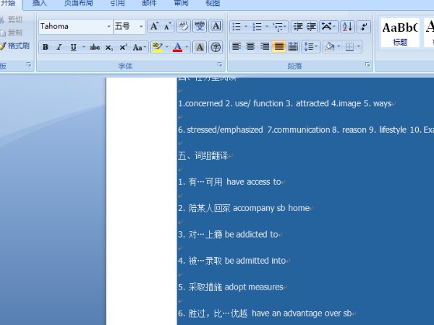434x325 pixels.
Task: Open the Line Spacing menu
Action: pyautogui.click(x=310, y=47)
